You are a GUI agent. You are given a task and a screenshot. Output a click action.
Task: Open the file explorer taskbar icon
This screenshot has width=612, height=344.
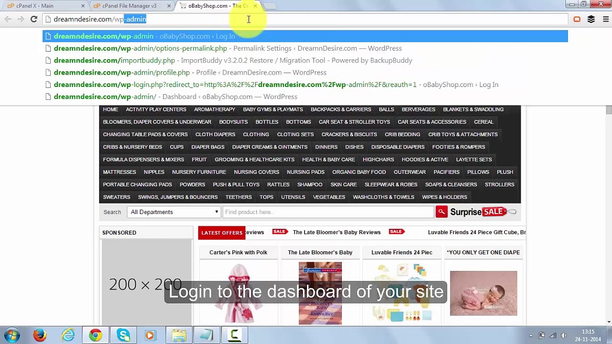pos(179,335)
